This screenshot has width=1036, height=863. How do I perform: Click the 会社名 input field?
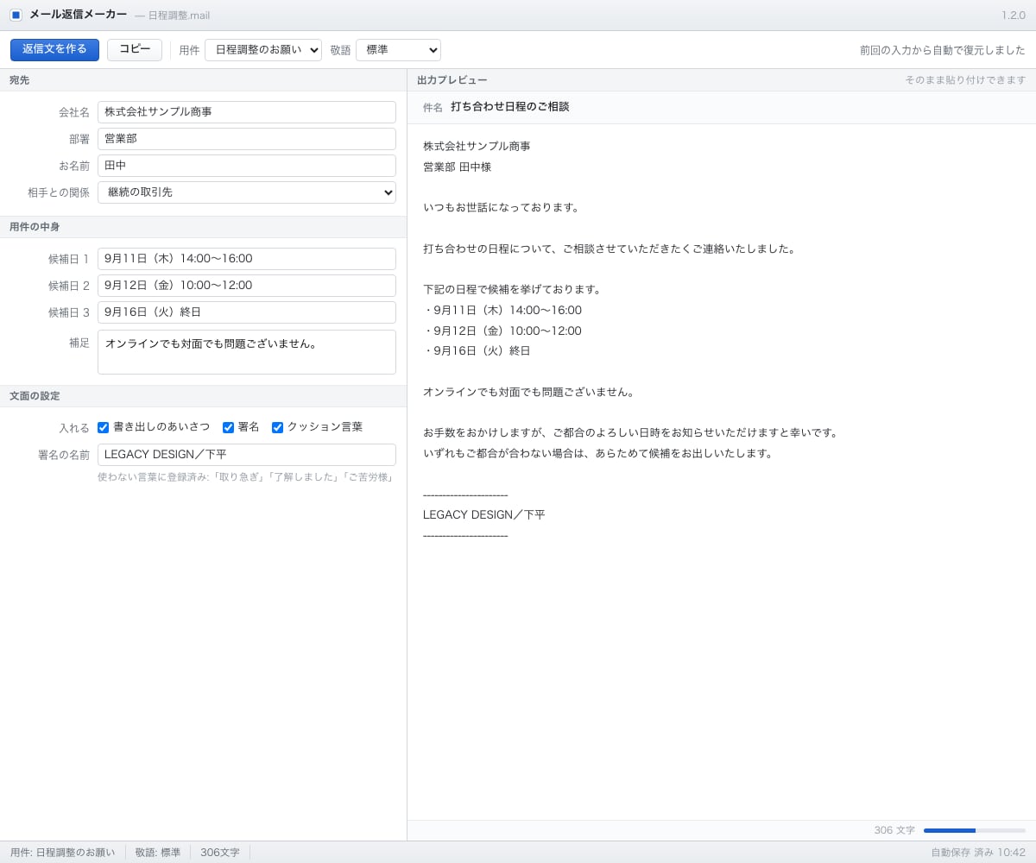tap(247, 112)
